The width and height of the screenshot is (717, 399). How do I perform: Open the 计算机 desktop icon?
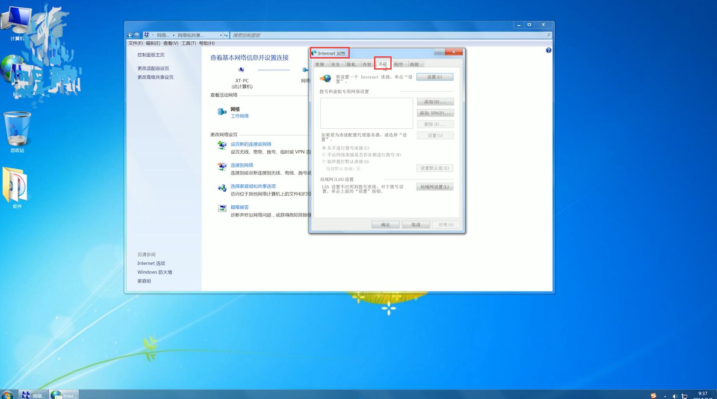tap(17, 23)
